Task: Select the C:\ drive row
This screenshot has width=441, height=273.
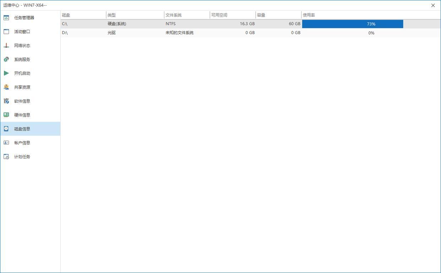Action: (x=251, y=24)
